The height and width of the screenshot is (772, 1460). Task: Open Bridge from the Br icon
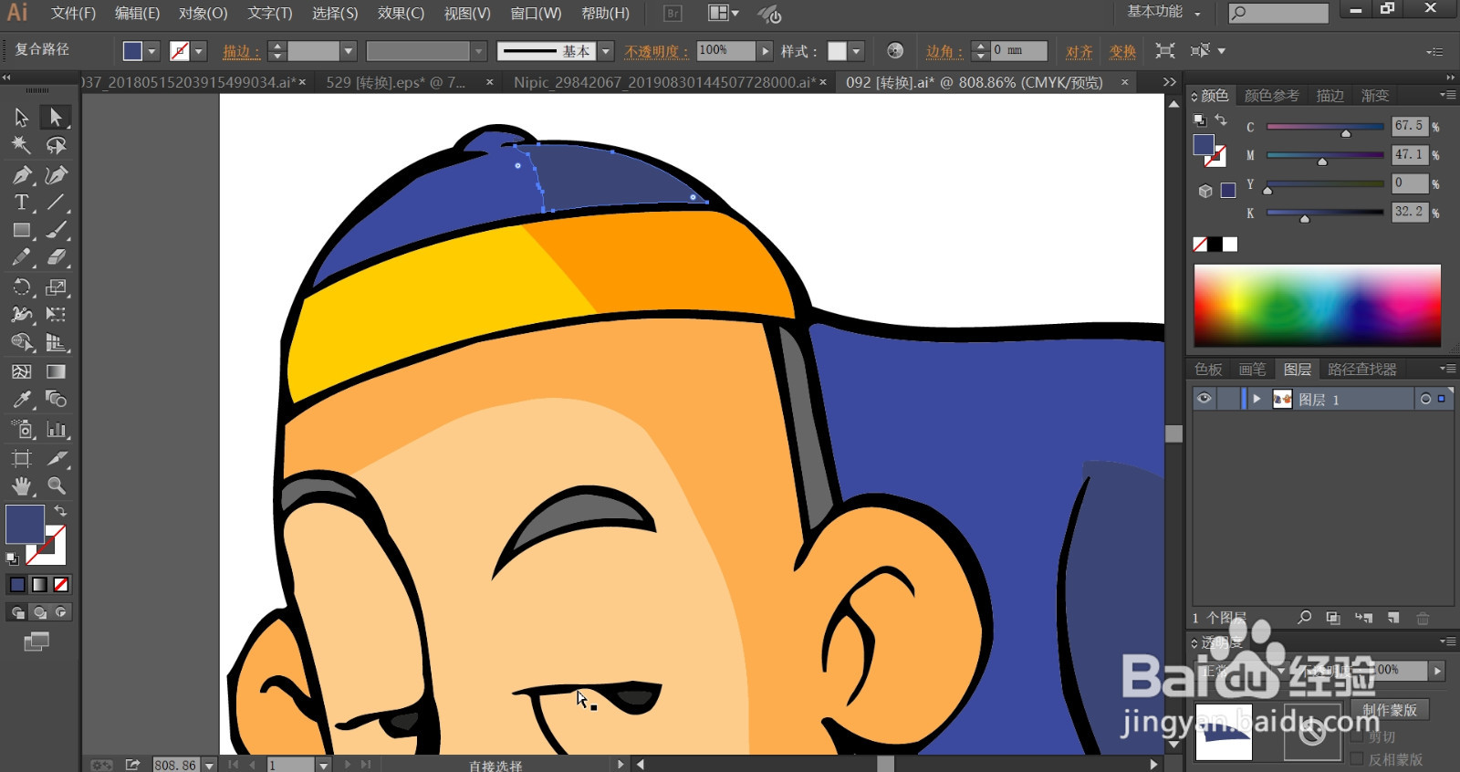(673, 13)
